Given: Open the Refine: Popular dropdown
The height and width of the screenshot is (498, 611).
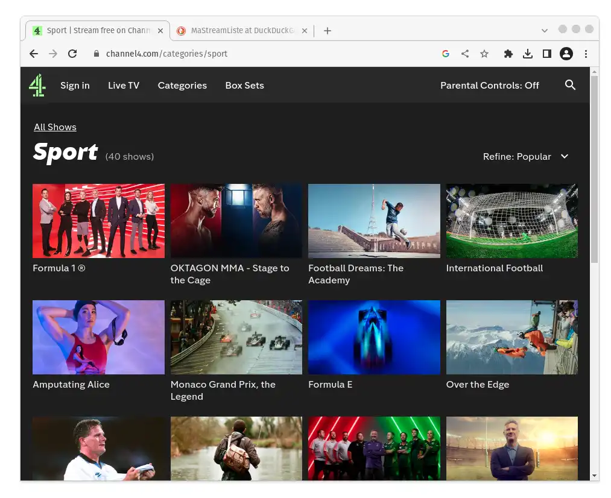Looking at the screenshot, I should 526,157.
